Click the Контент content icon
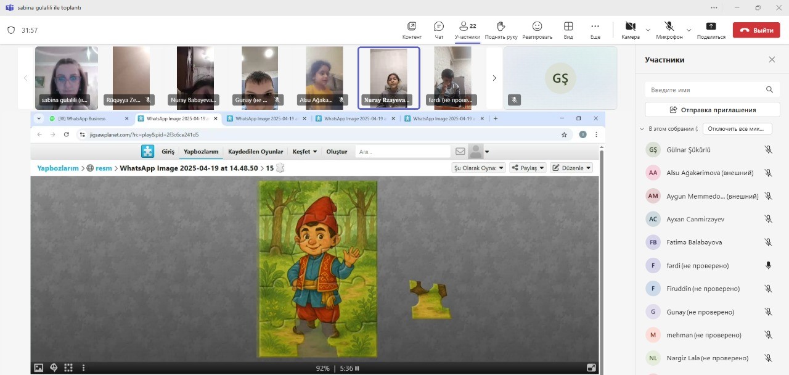The width and height of the screenshot is (789, 375). pyautogui.click(x=412, y=27)
